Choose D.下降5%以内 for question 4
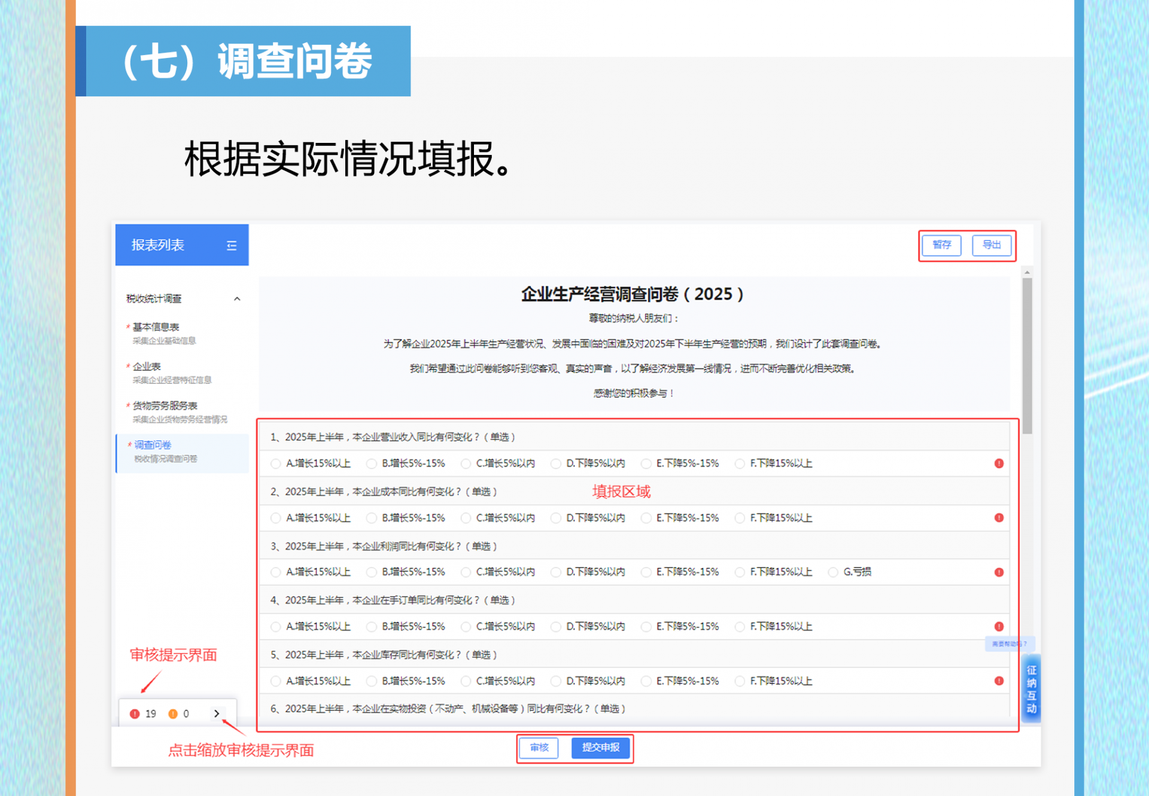 tap(556, 627)
